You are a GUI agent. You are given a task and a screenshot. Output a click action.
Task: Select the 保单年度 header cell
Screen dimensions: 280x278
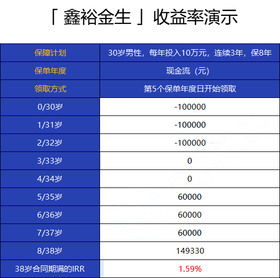coord(50,71)
